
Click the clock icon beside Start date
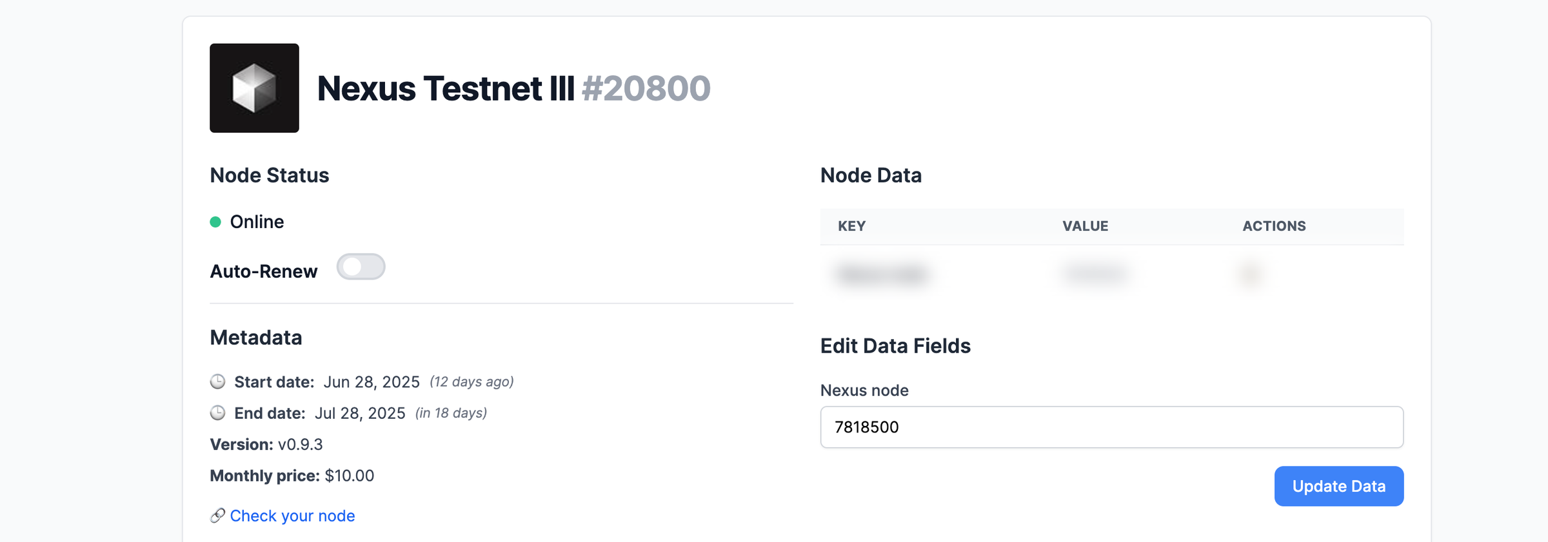click(x=217, y=382)
